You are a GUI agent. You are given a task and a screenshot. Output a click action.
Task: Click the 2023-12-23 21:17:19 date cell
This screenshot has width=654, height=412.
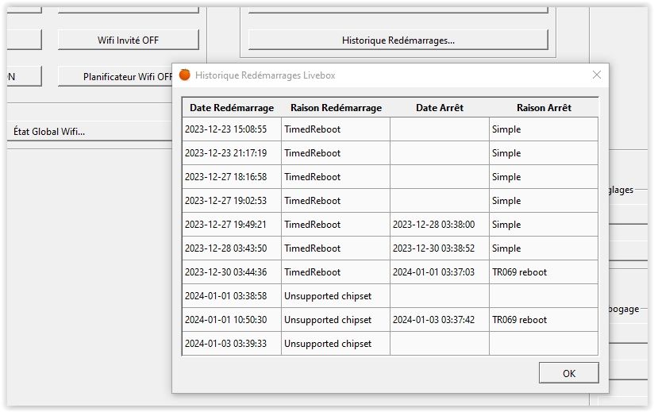pos(232,153)
